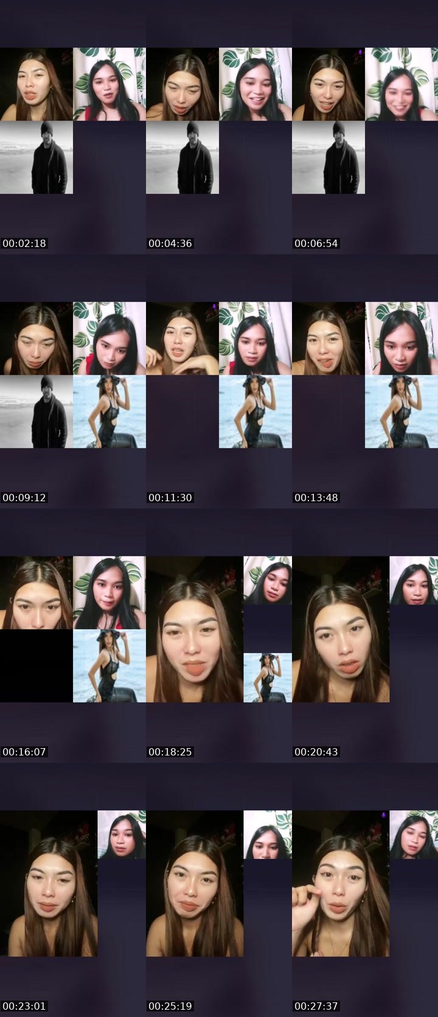Image resolution: width=438 pixels, height=1017 pixels.
Task: Click small leaf-curtain video tile in 00:18:25 frame
Action: 268,580
